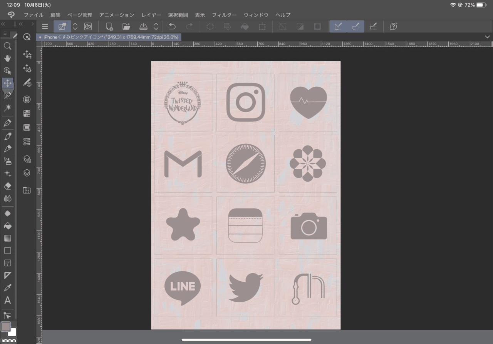Create a new document with New icon
The width and height of the screenshot is (493, 344).
click(109, 27)
